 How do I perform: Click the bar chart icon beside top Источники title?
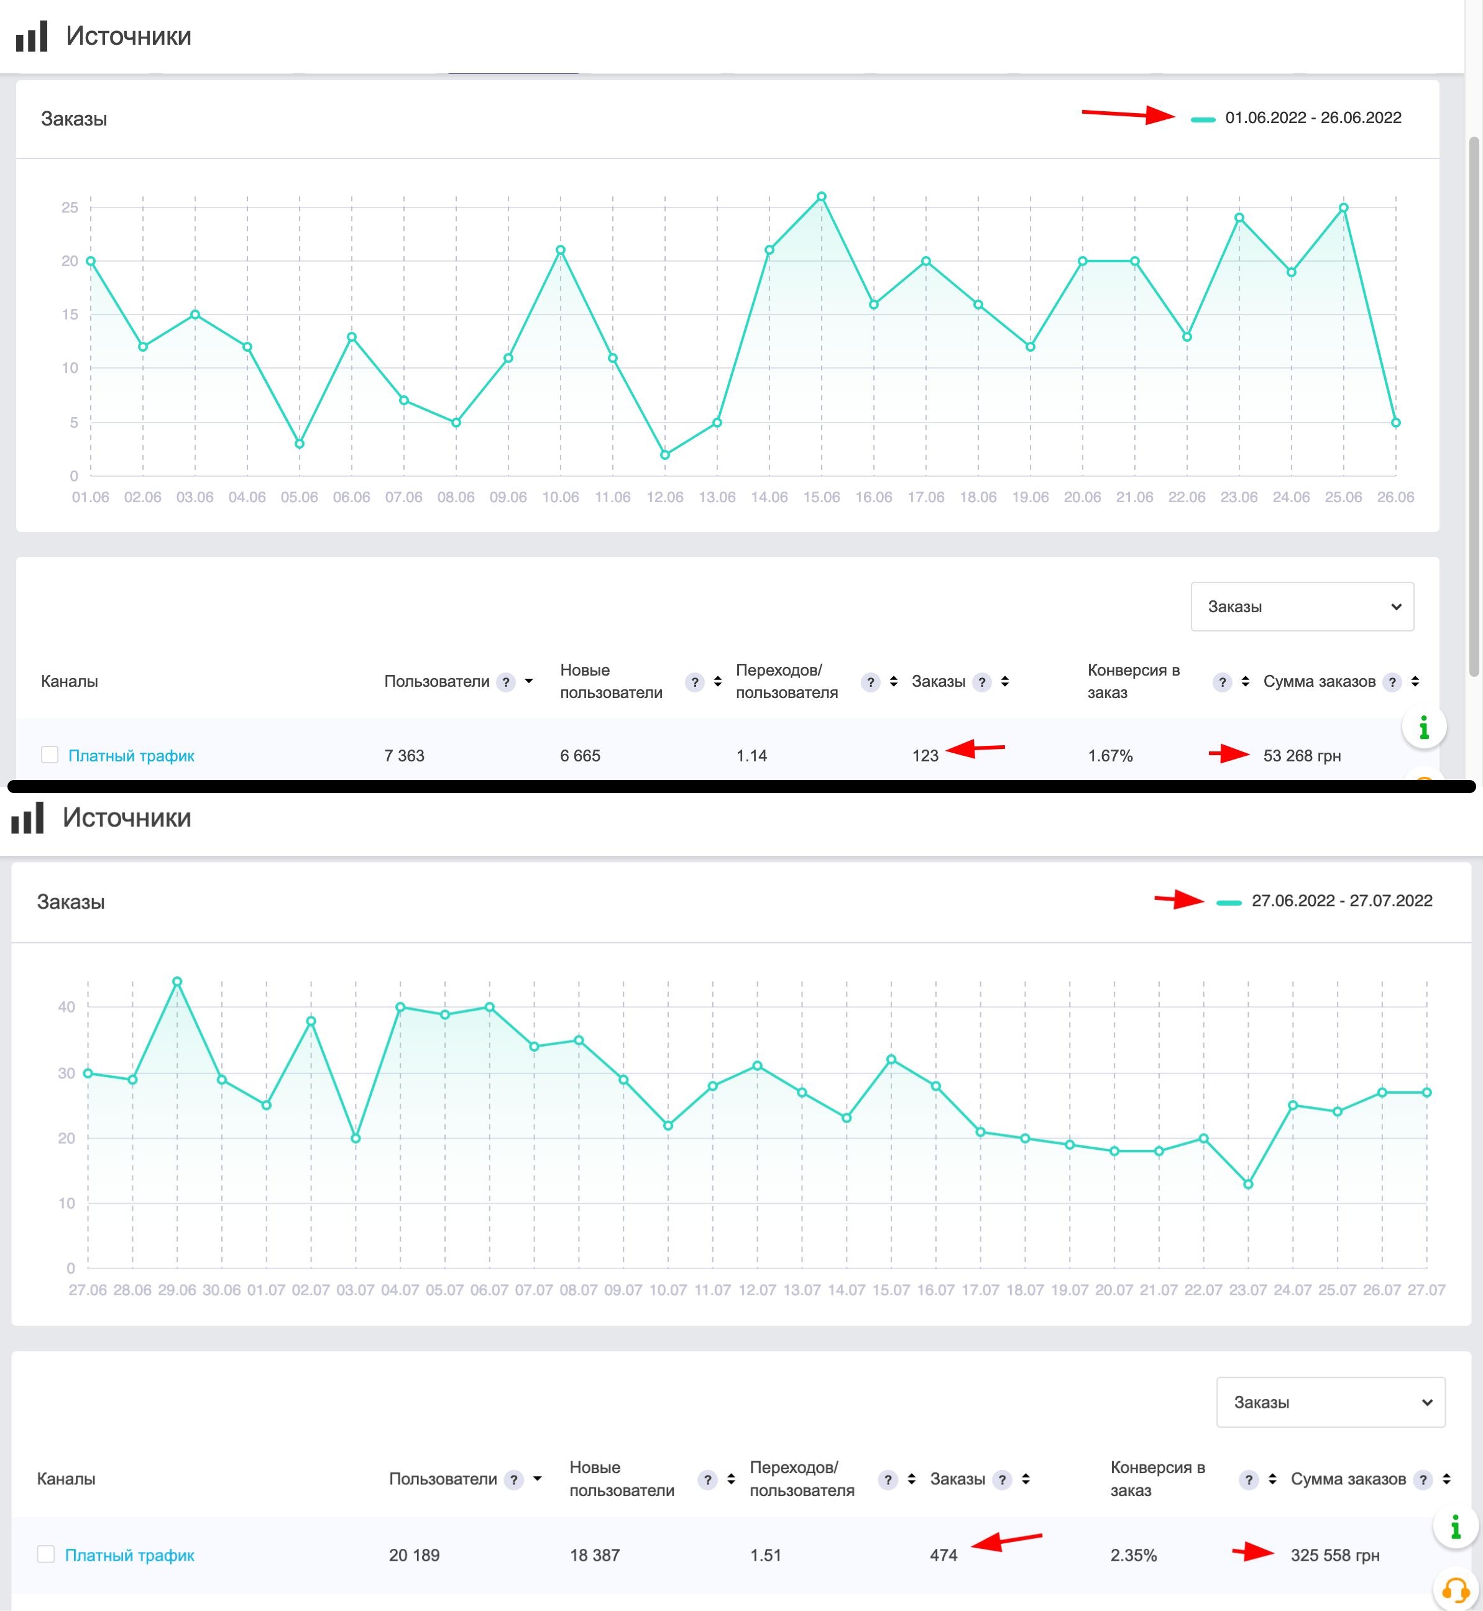coord(32,37)
